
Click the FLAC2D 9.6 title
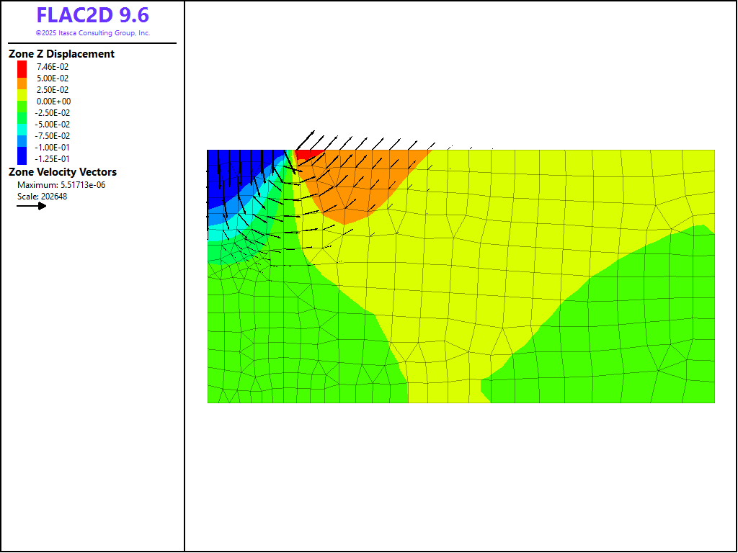click(x=92, y=16)
